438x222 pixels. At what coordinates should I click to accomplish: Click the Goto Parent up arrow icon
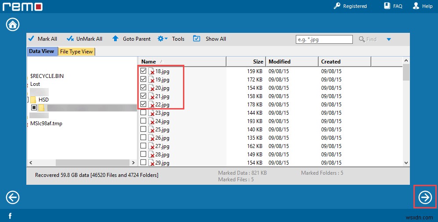click(115, 39)
